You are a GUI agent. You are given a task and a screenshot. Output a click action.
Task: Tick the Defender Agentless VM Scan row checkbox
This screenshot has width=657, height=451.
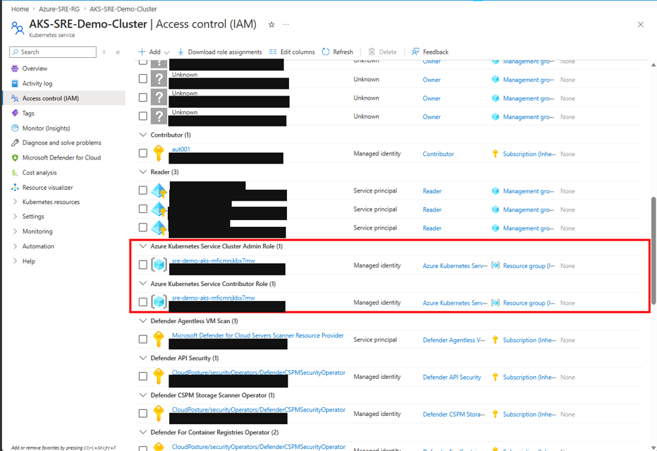143,339
